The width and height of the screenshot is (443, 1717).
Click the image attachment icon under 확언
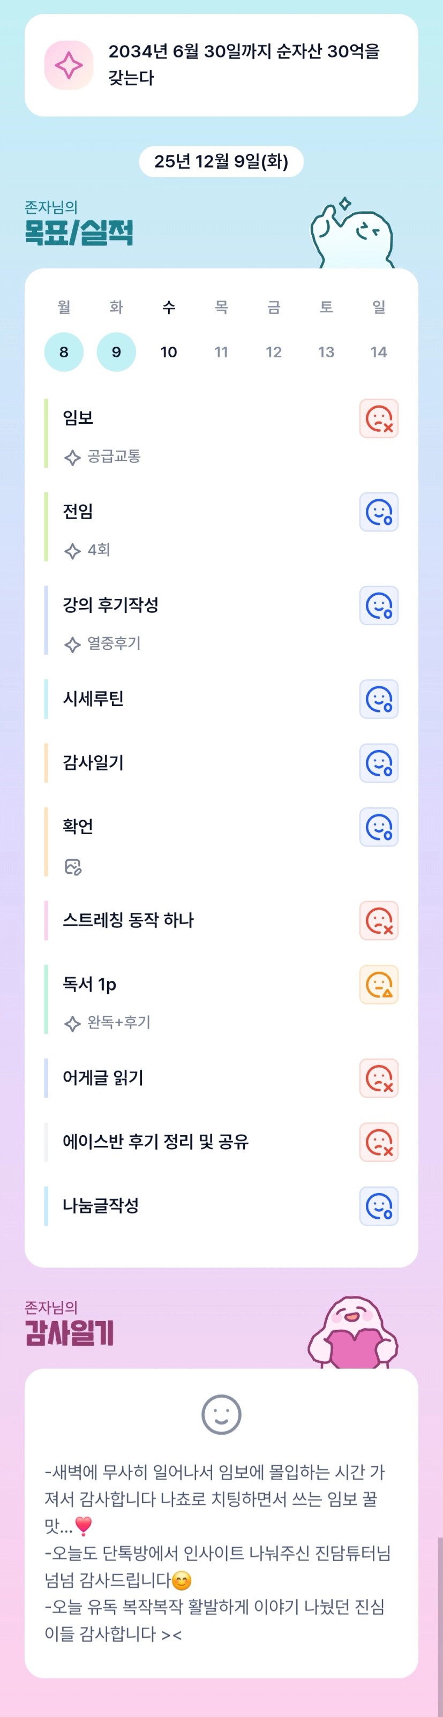[x=73, y=866]
